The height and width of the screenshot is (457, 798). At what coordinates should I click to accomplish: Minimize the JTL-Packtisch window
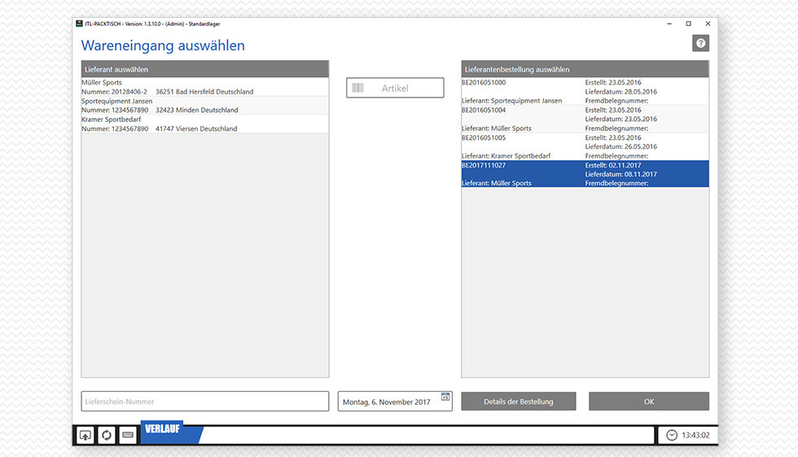(669, 24)
